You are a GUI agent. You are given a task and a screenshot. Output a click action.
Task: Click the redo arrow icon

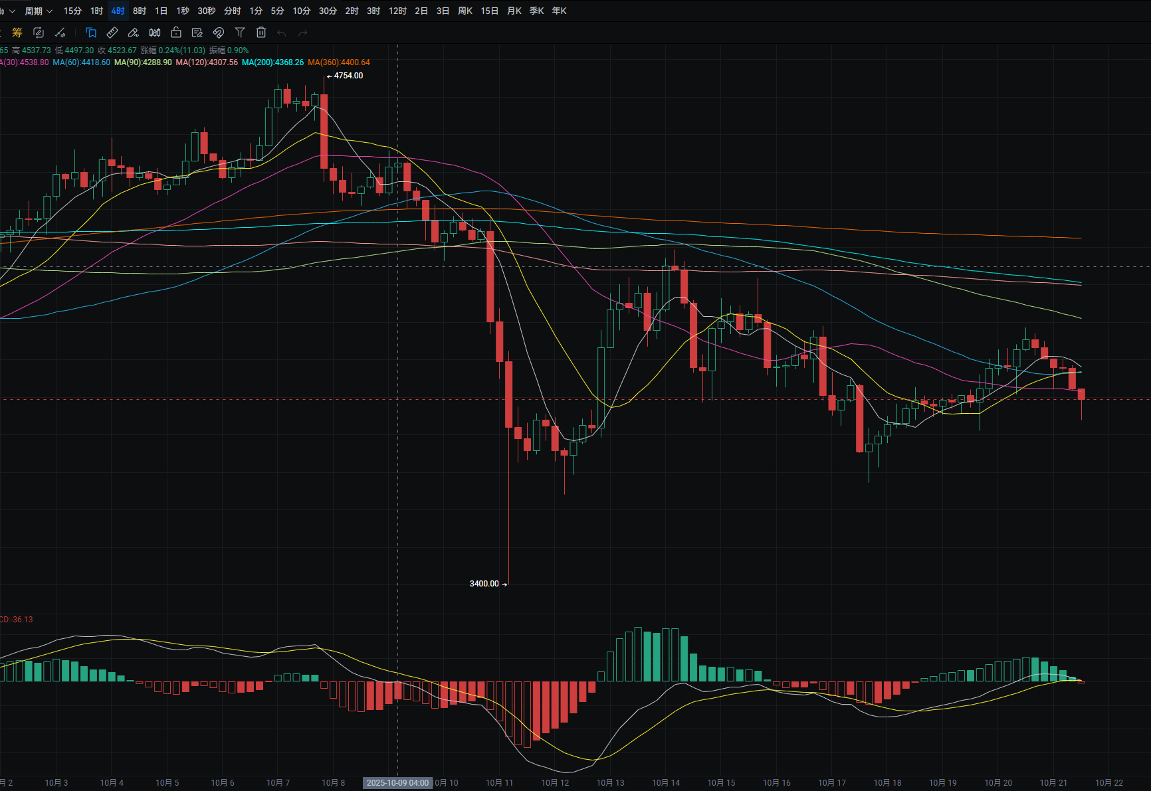pyautogui.click(x=303, y=33)
